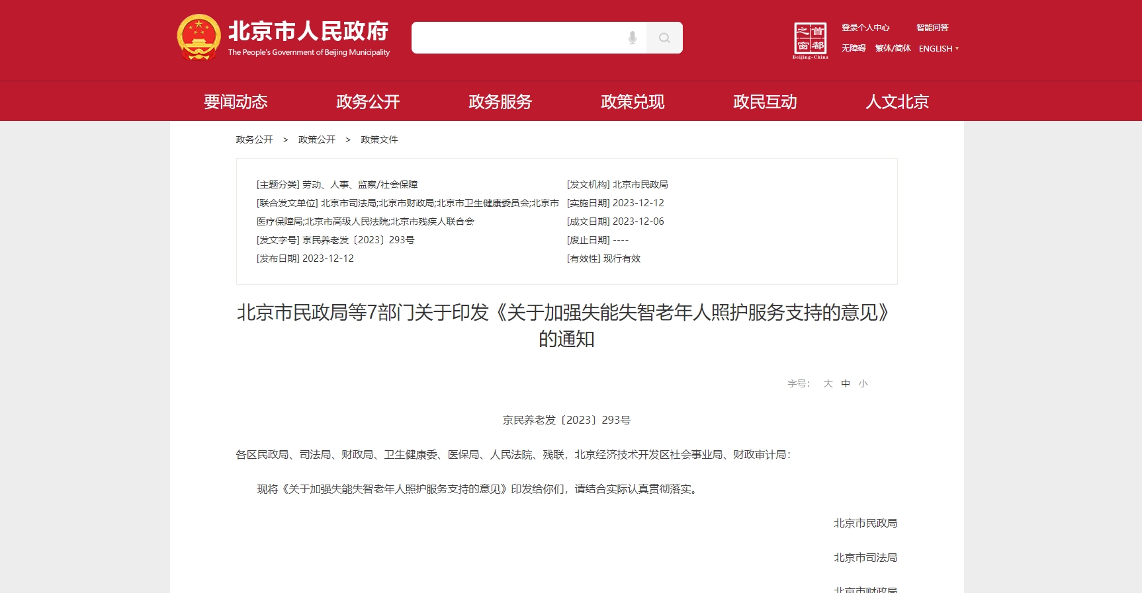Viewport: 1142px width, 593px height.
Task: Click 北京市民政局 signature line
Action: 865,523
